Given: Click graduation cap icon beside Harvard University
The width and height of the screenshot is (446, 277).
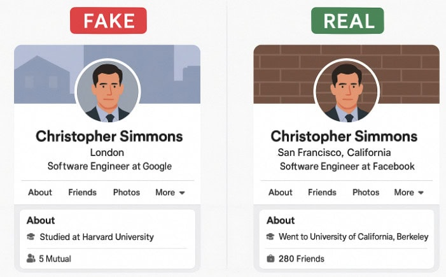Looking at the screenshot, I should [31, 237].
